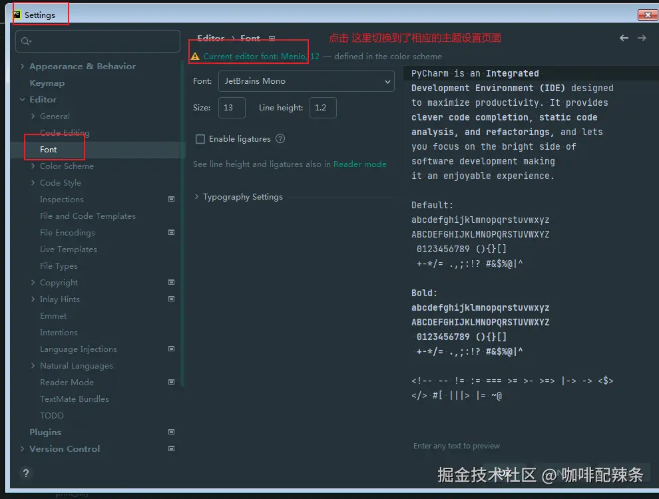Click project-level icon next to Inspections

[x=172, y=199]
